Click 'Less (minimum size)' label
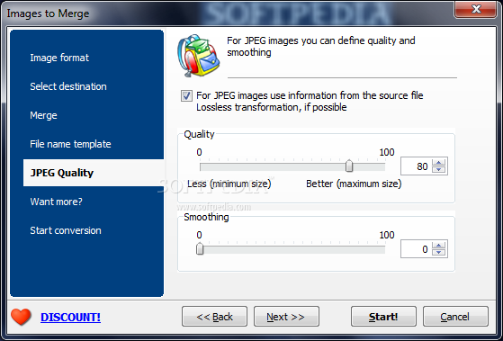The width and height of the screenshot is (503, 341). [229, 184]
